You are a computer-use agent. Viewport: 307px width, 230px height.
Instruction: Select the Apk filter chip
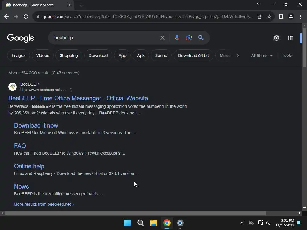pos(141,55)
